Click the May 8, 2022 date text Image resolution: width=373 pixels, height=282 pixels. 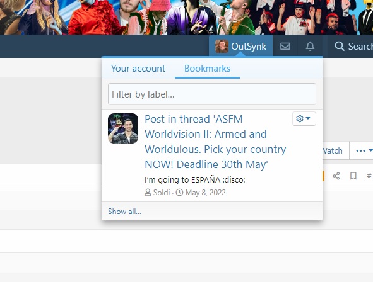206,193
